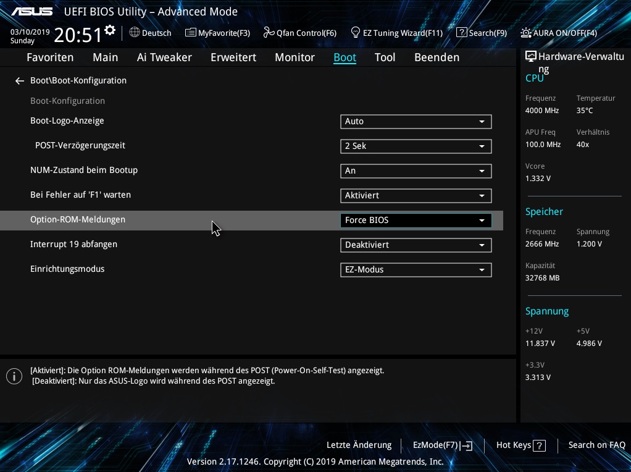Click the Verhältnis value 40x
This screenshot has width=631, height=472.
[x=583, y=145]
